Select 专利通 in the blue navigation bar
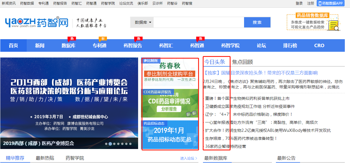Screen dimensions: 350x163 99,45
